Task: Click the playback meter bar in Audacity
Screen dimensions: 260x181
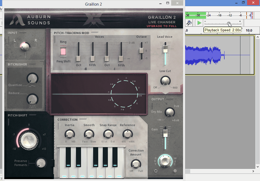Action: click(219, 15)
